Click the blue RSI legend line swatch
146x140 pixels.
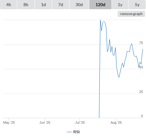tap(69, 132)
